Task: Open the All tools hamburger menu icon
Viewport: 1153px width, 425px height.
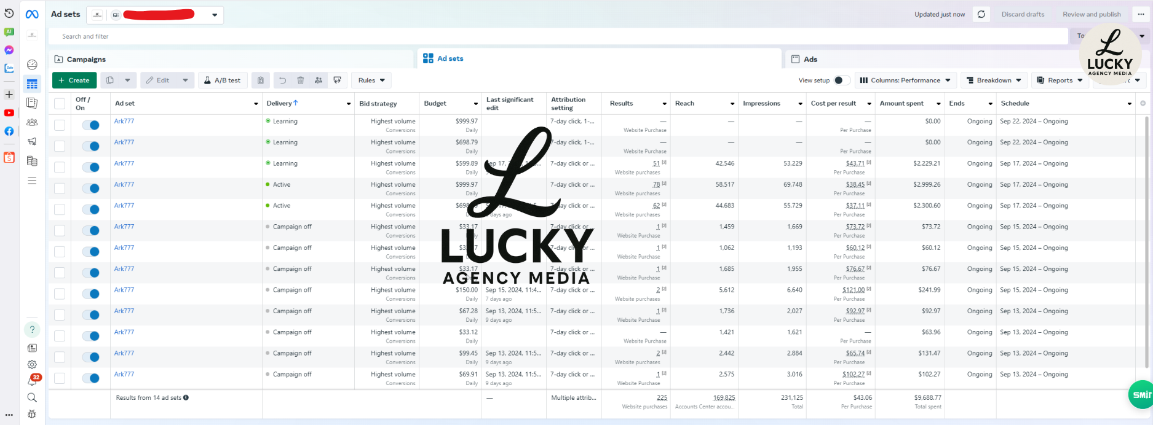Action: [32, 181]
